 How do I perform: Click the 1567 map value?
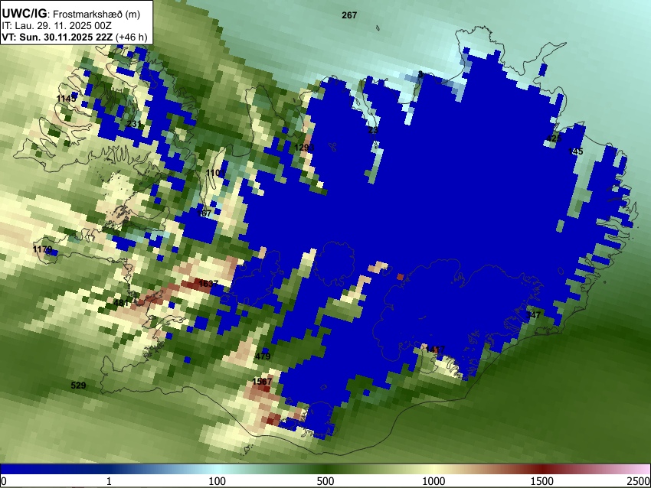pos(262,382)
